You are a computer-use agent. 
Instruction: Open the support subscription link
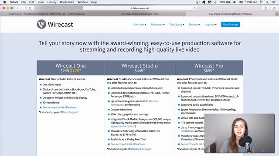coord(123,126)
